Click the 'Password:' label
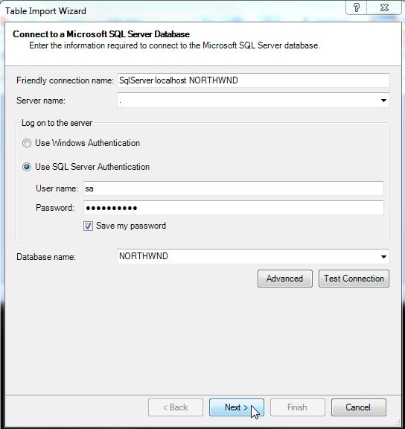The width and height of the screenshot is (405, 429). (54, 208)
